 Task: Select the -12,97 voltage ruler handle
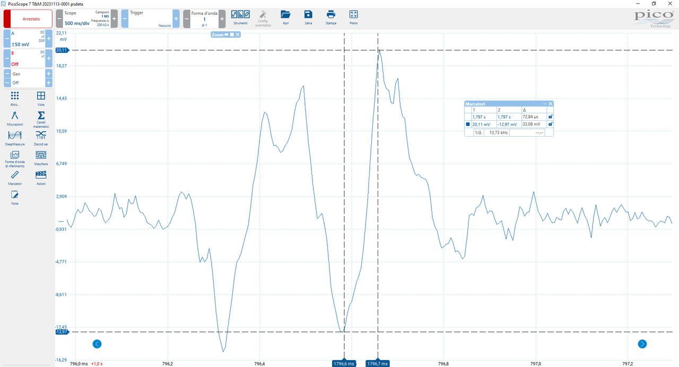tap(62, 332)
